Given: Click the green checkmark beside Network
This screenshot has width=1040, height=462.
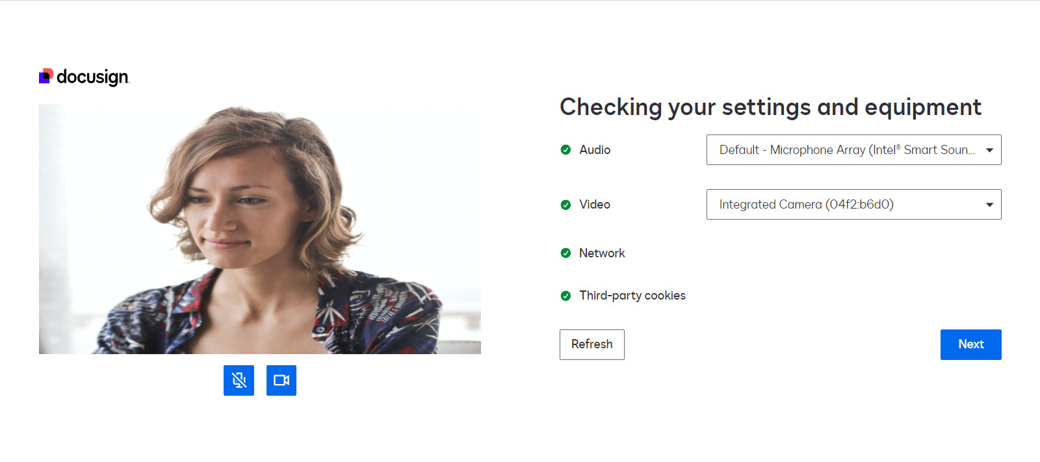Looking at the screenshot, I should [x=565, y=253].
